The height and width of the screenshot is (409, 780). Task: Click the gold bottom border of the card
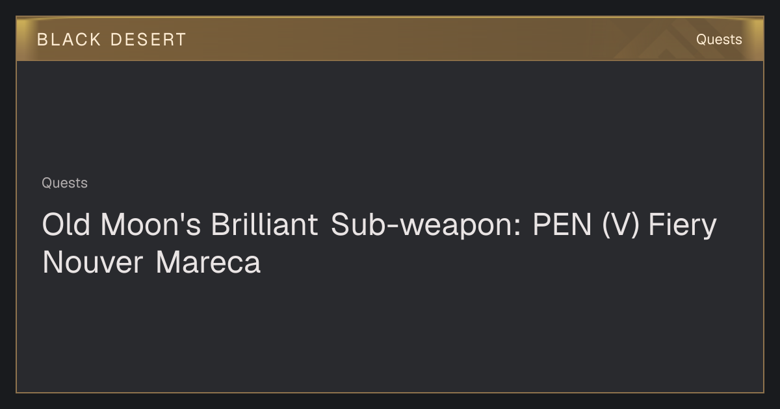click(390, 392)
